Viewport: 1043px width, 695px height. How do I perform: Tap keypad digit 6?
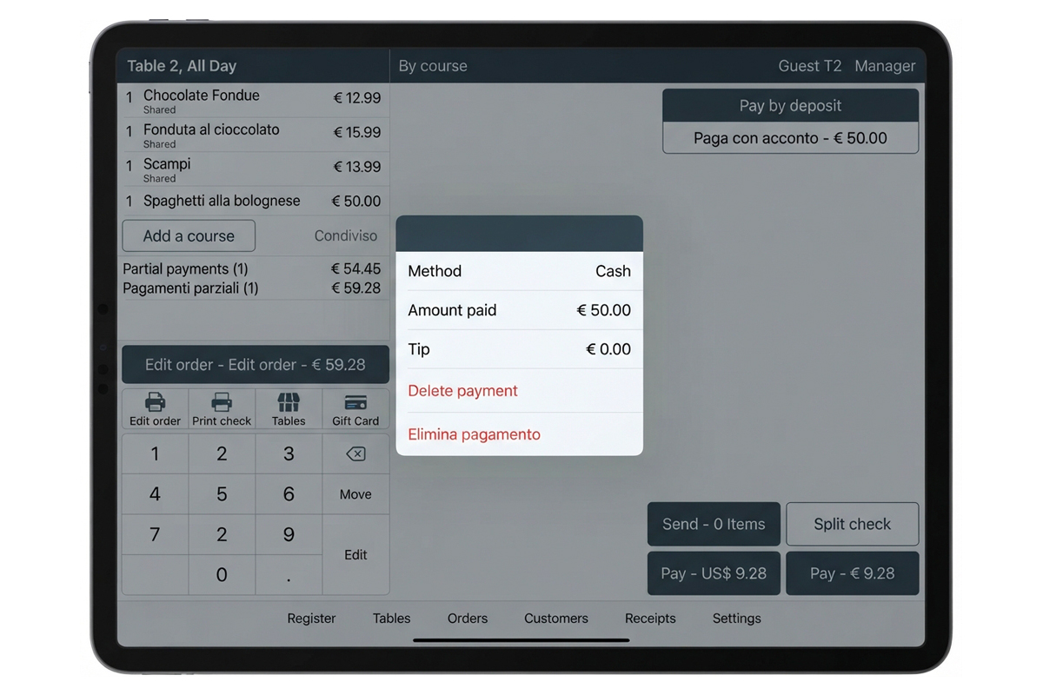point(289,494)
